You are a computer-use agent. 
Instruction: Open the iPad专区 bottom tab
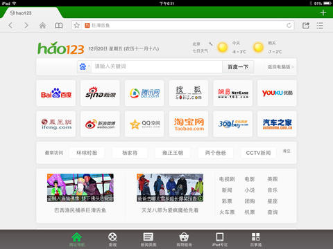[220, 239]
